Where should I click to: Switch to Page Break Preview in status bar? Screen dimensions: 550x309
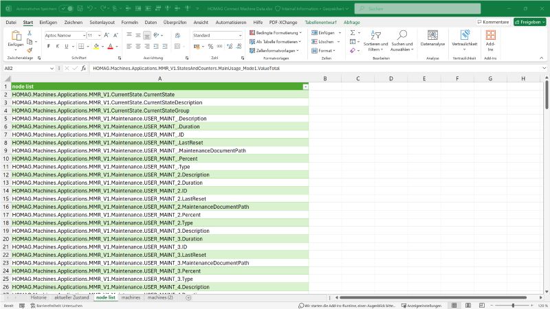(x=482, y=306)
